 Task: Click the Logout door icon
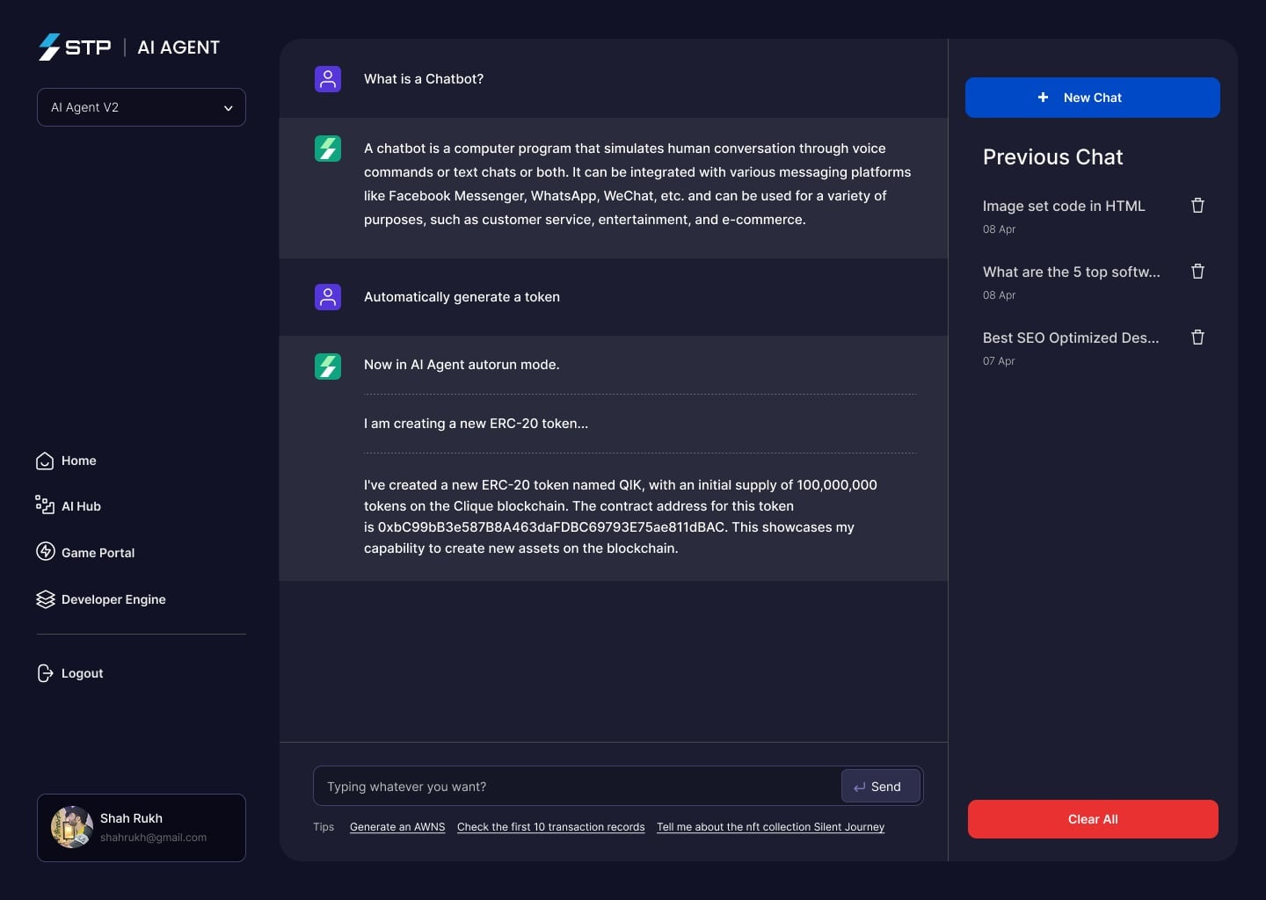[x=45, y=673]
